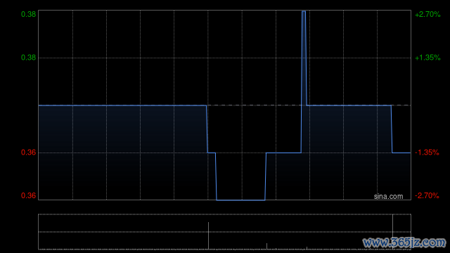Click the top green 0.38 price label
Image resolution: width=450 pixels, height=253 pixels.
[x=28, y=14]
